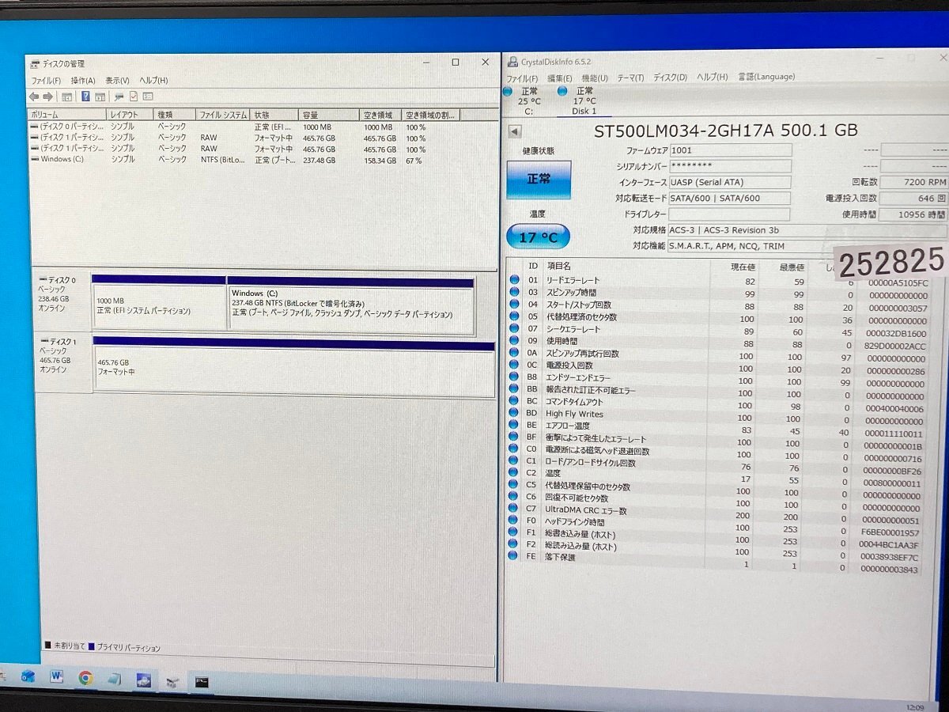Image resolution: width=949 pixels, height=712 pixels.
Task: Switch to the C: drive tab at 25 °C
Action: (x=529, y=101)
